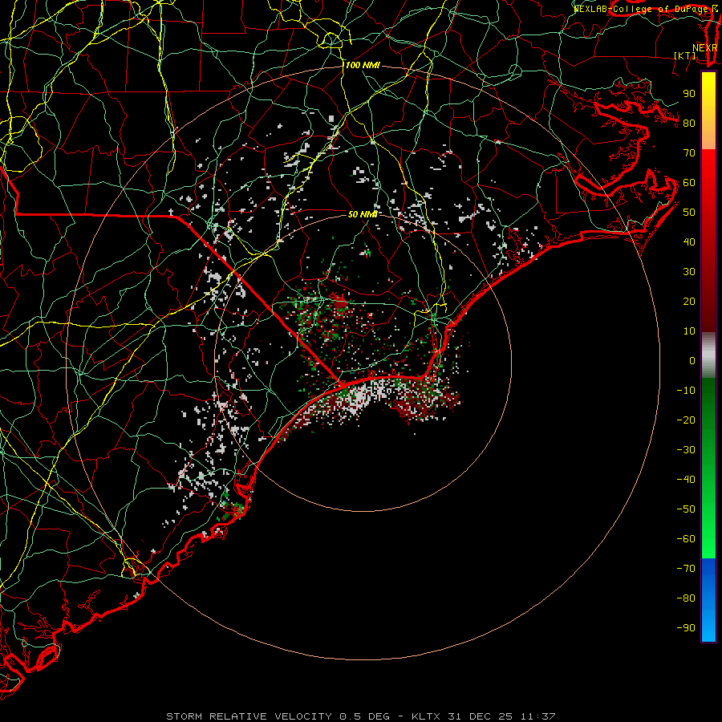Click the -10 value on velocity scale
The height and width of the screenshot is (722, 722).
pyautogui.click(x=686, y=391)
